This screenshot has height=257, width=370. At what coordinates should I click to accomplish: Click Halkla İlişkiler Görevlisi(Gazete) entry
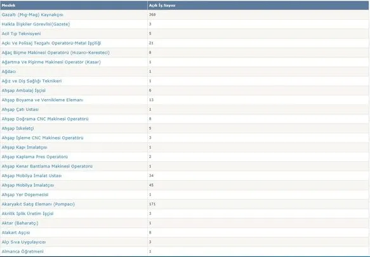tap(36, 24)
